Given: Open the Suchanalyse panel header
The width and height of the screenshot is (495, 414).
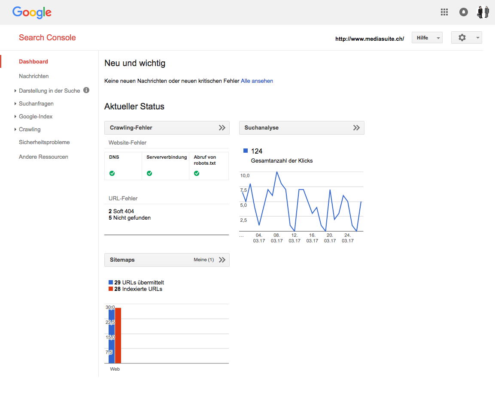Looking at the screenshot, I should click(x=301, y=128).
